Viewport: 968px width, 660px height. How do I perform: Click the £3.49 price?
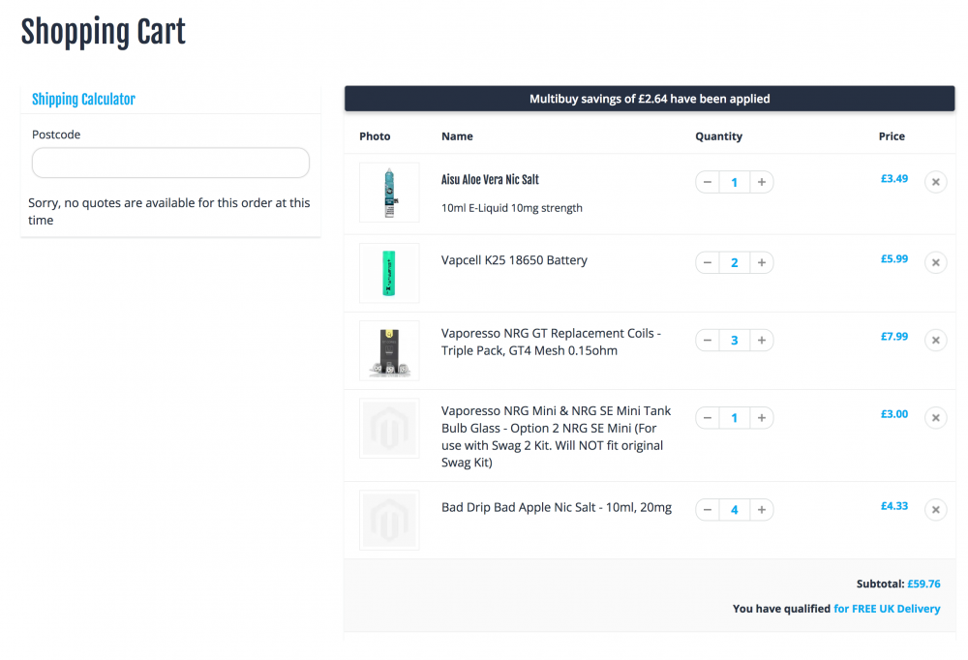(x=894, y=178)
